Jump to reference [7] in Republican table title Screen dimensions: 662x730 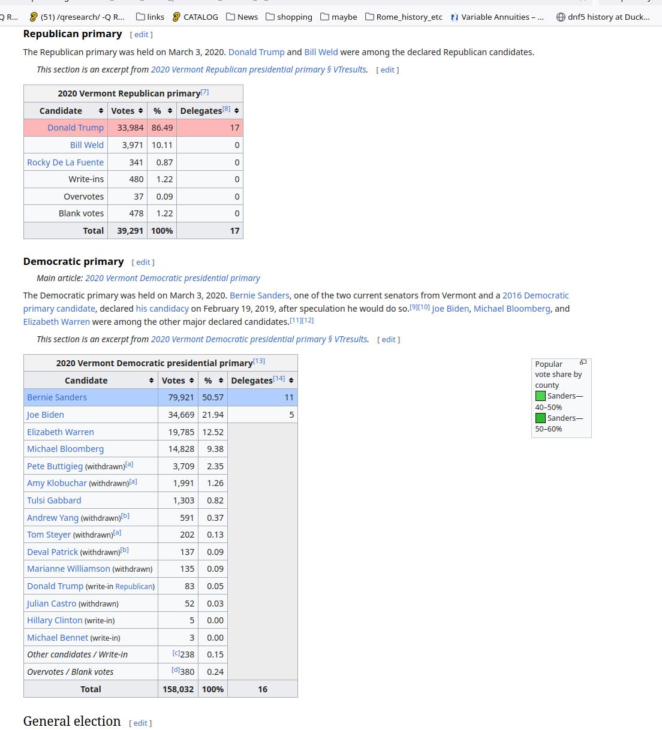pos(204,92)
